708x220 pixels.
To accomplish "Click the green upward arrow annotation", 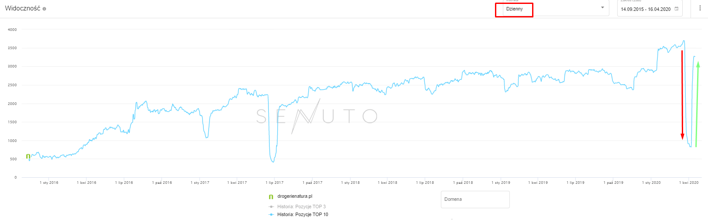I will click(697, 105).
